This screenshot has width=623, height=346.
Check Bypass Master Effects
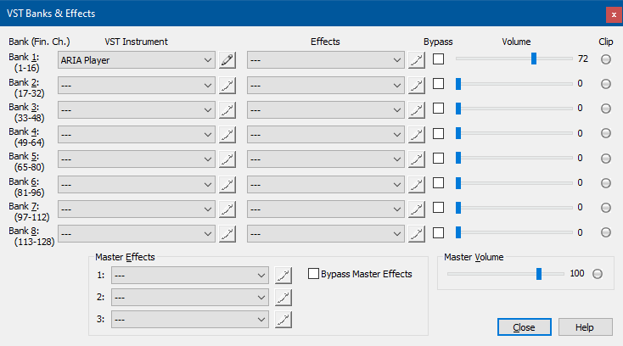[313, 274]
